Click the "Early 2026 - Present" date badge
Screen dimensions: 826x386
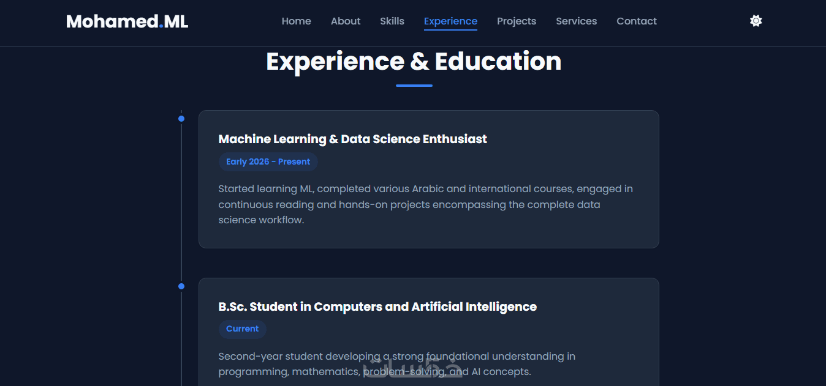(x=268, y=161)
